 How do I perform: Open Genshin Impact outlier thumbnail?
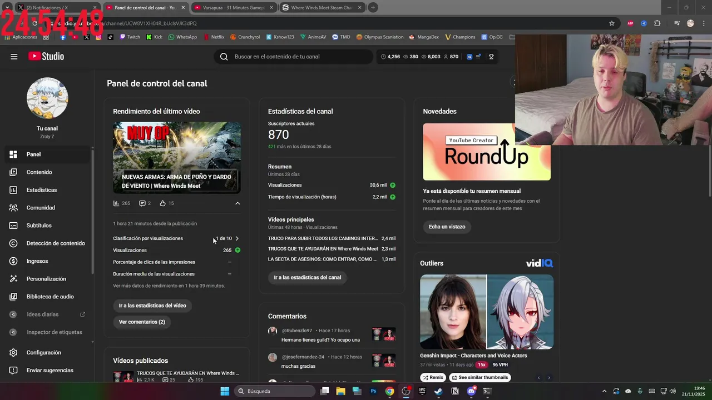(x=487, y=312)
